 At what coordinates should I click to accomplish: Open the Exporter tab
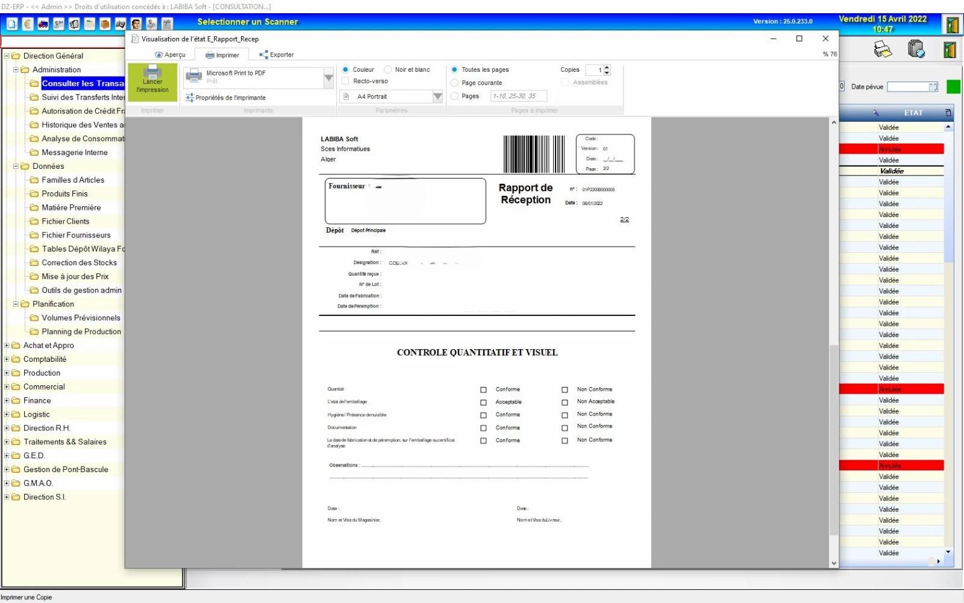277,55
